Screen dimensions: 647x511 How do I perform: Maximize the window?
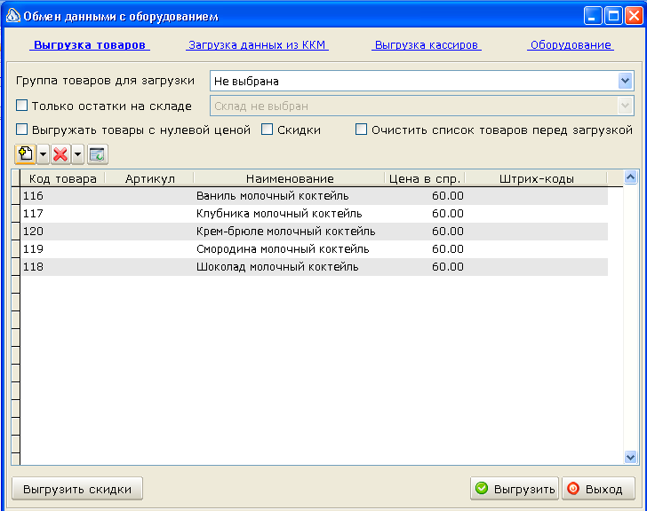(613, 17)
